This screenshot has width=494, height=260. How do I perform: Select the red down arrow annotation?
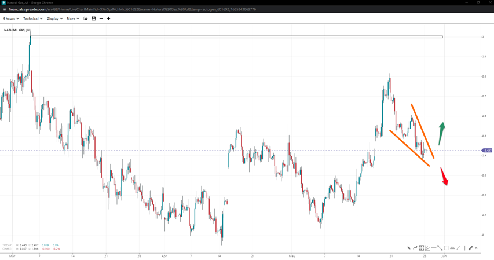point(444,176)
